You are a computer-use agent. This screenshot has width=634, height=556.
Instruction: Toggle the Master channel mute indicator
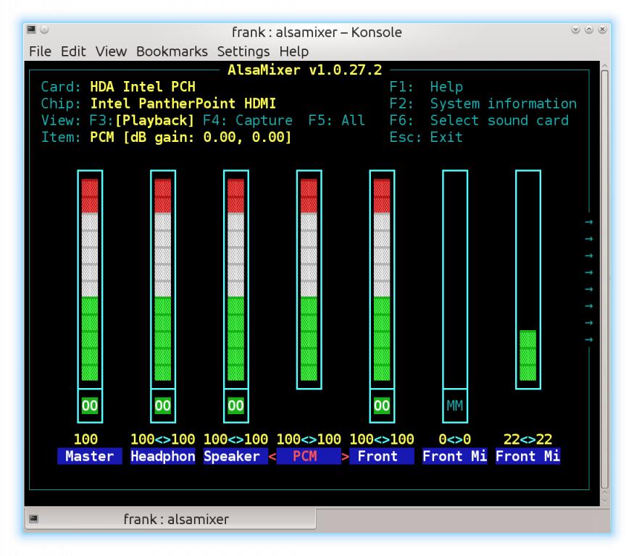point(90,406)
